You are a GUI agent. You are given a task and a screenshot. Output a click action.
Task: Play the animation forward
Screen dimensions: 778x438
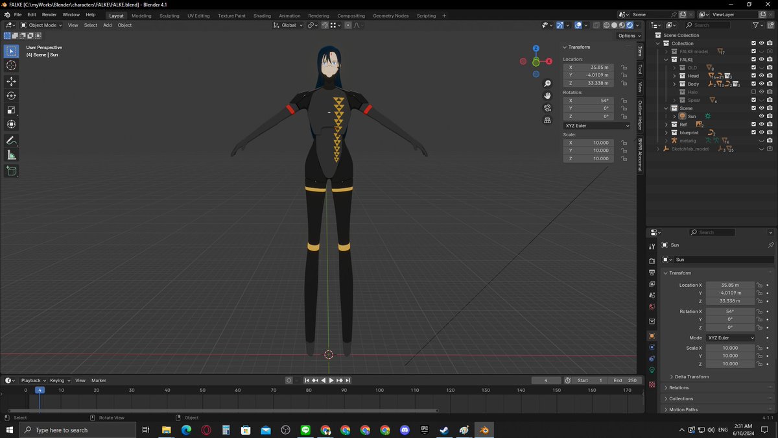click(331, 380)
